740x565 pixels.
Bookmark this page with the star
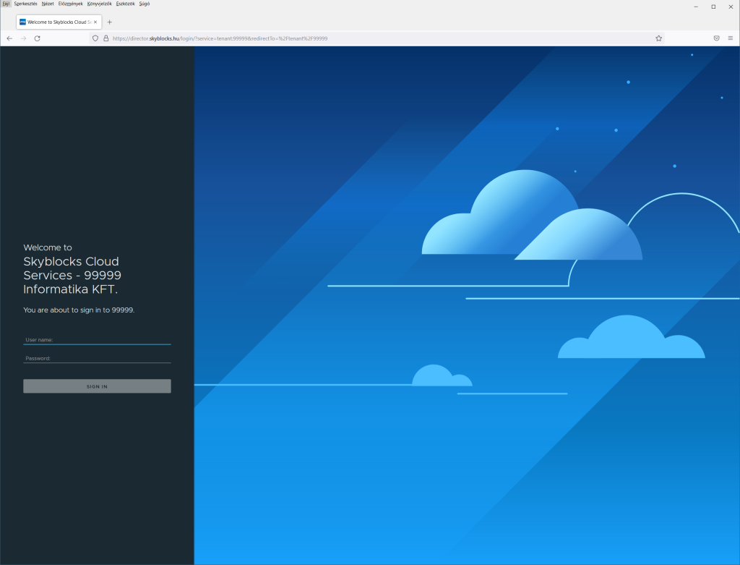[x=659, y=38]
